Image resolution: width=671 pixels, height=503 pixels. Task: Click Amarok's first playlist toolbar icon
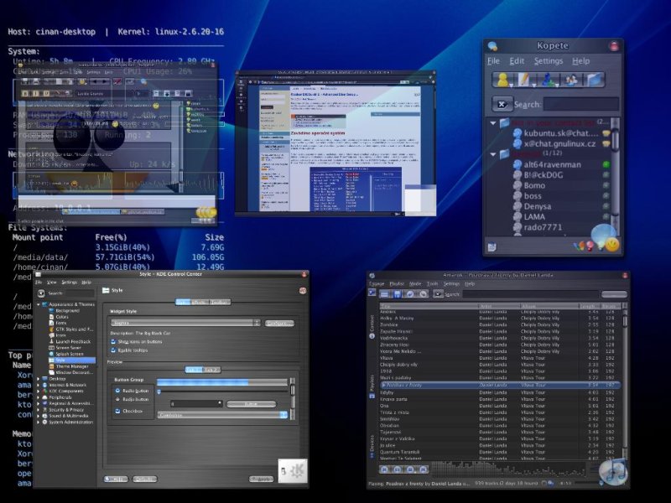click(x=385, y=294)
